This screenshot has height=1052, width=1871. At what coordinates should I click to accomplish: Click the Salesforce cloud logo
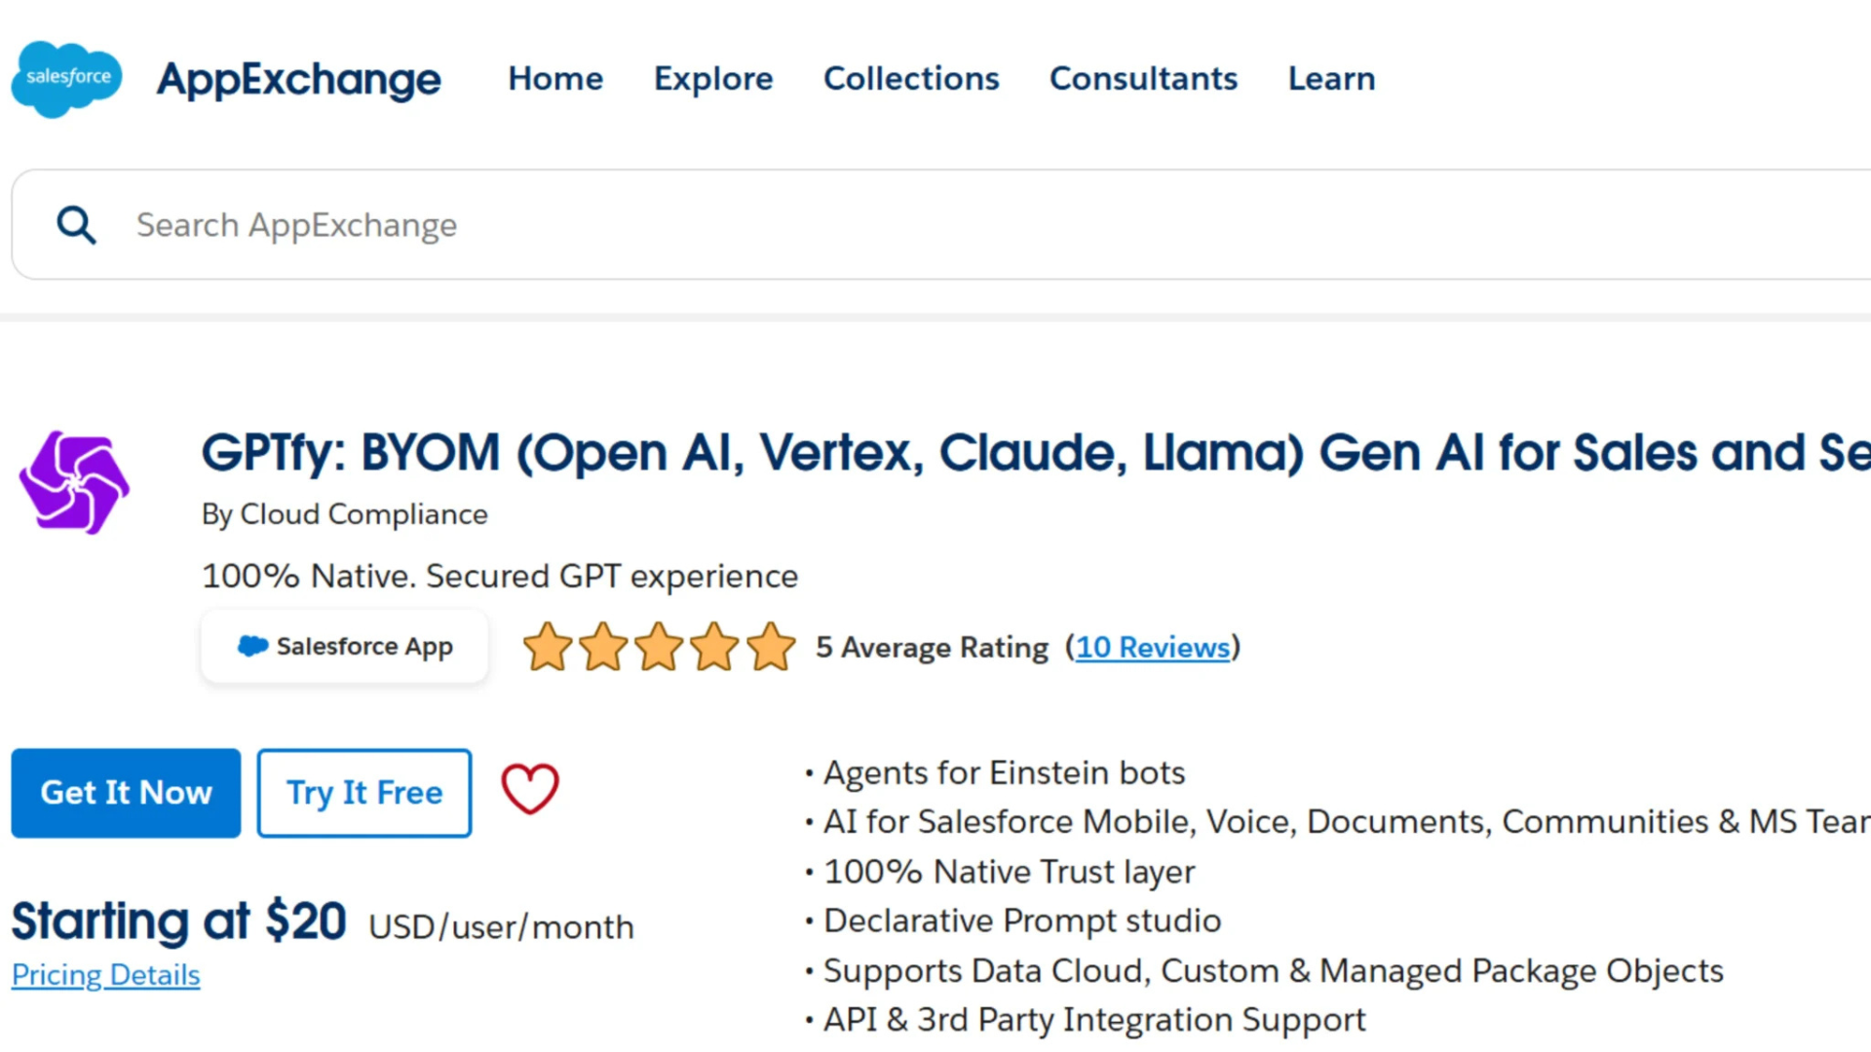pyautogui.click(x=66, y=78)
